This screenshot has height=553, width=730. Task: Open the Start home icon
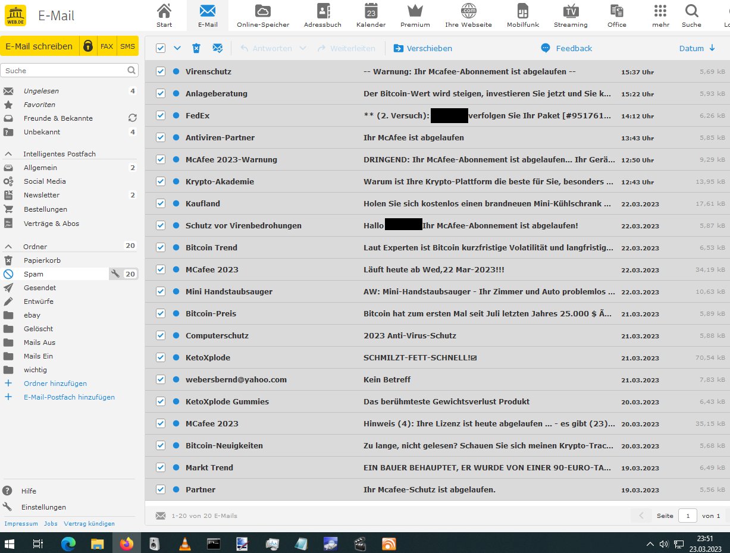(x=164, y=11)
